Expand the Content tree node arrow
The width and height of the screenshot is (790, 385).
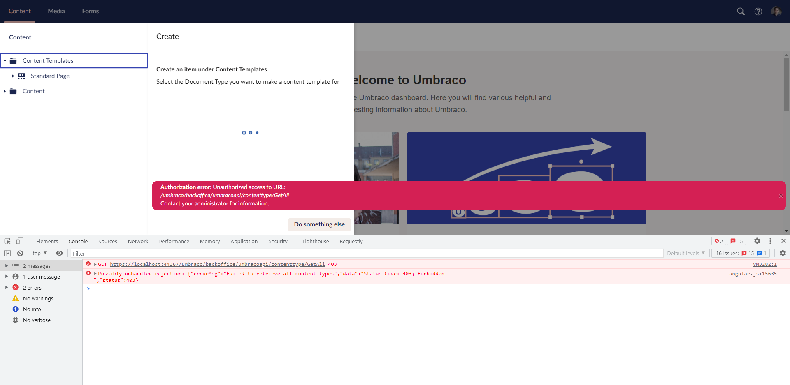5,91
